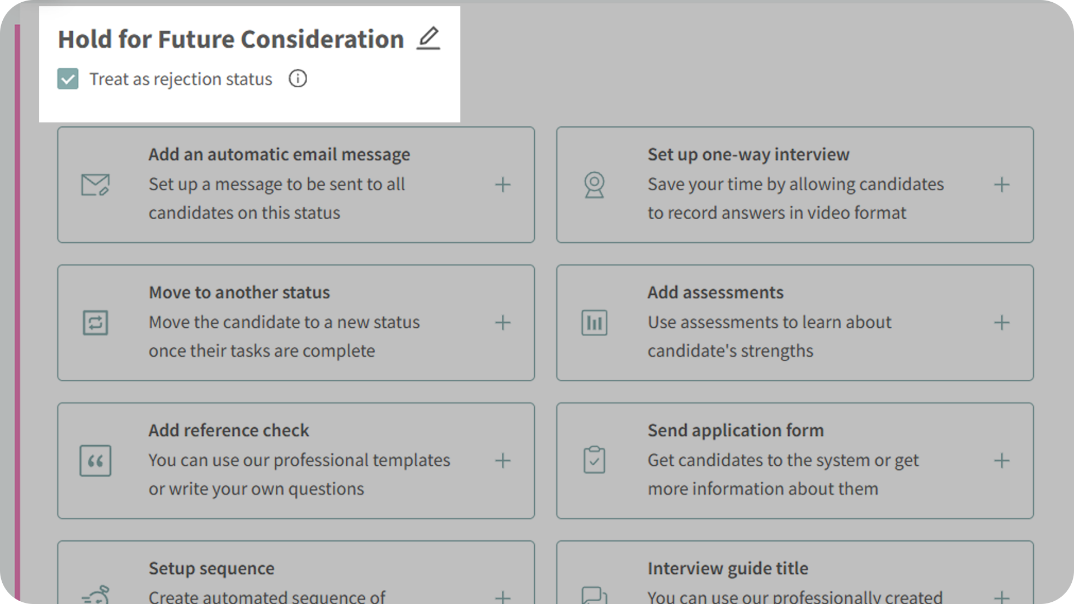Click the envelope icon for automatic email
1074x604 pixels.
95,185
